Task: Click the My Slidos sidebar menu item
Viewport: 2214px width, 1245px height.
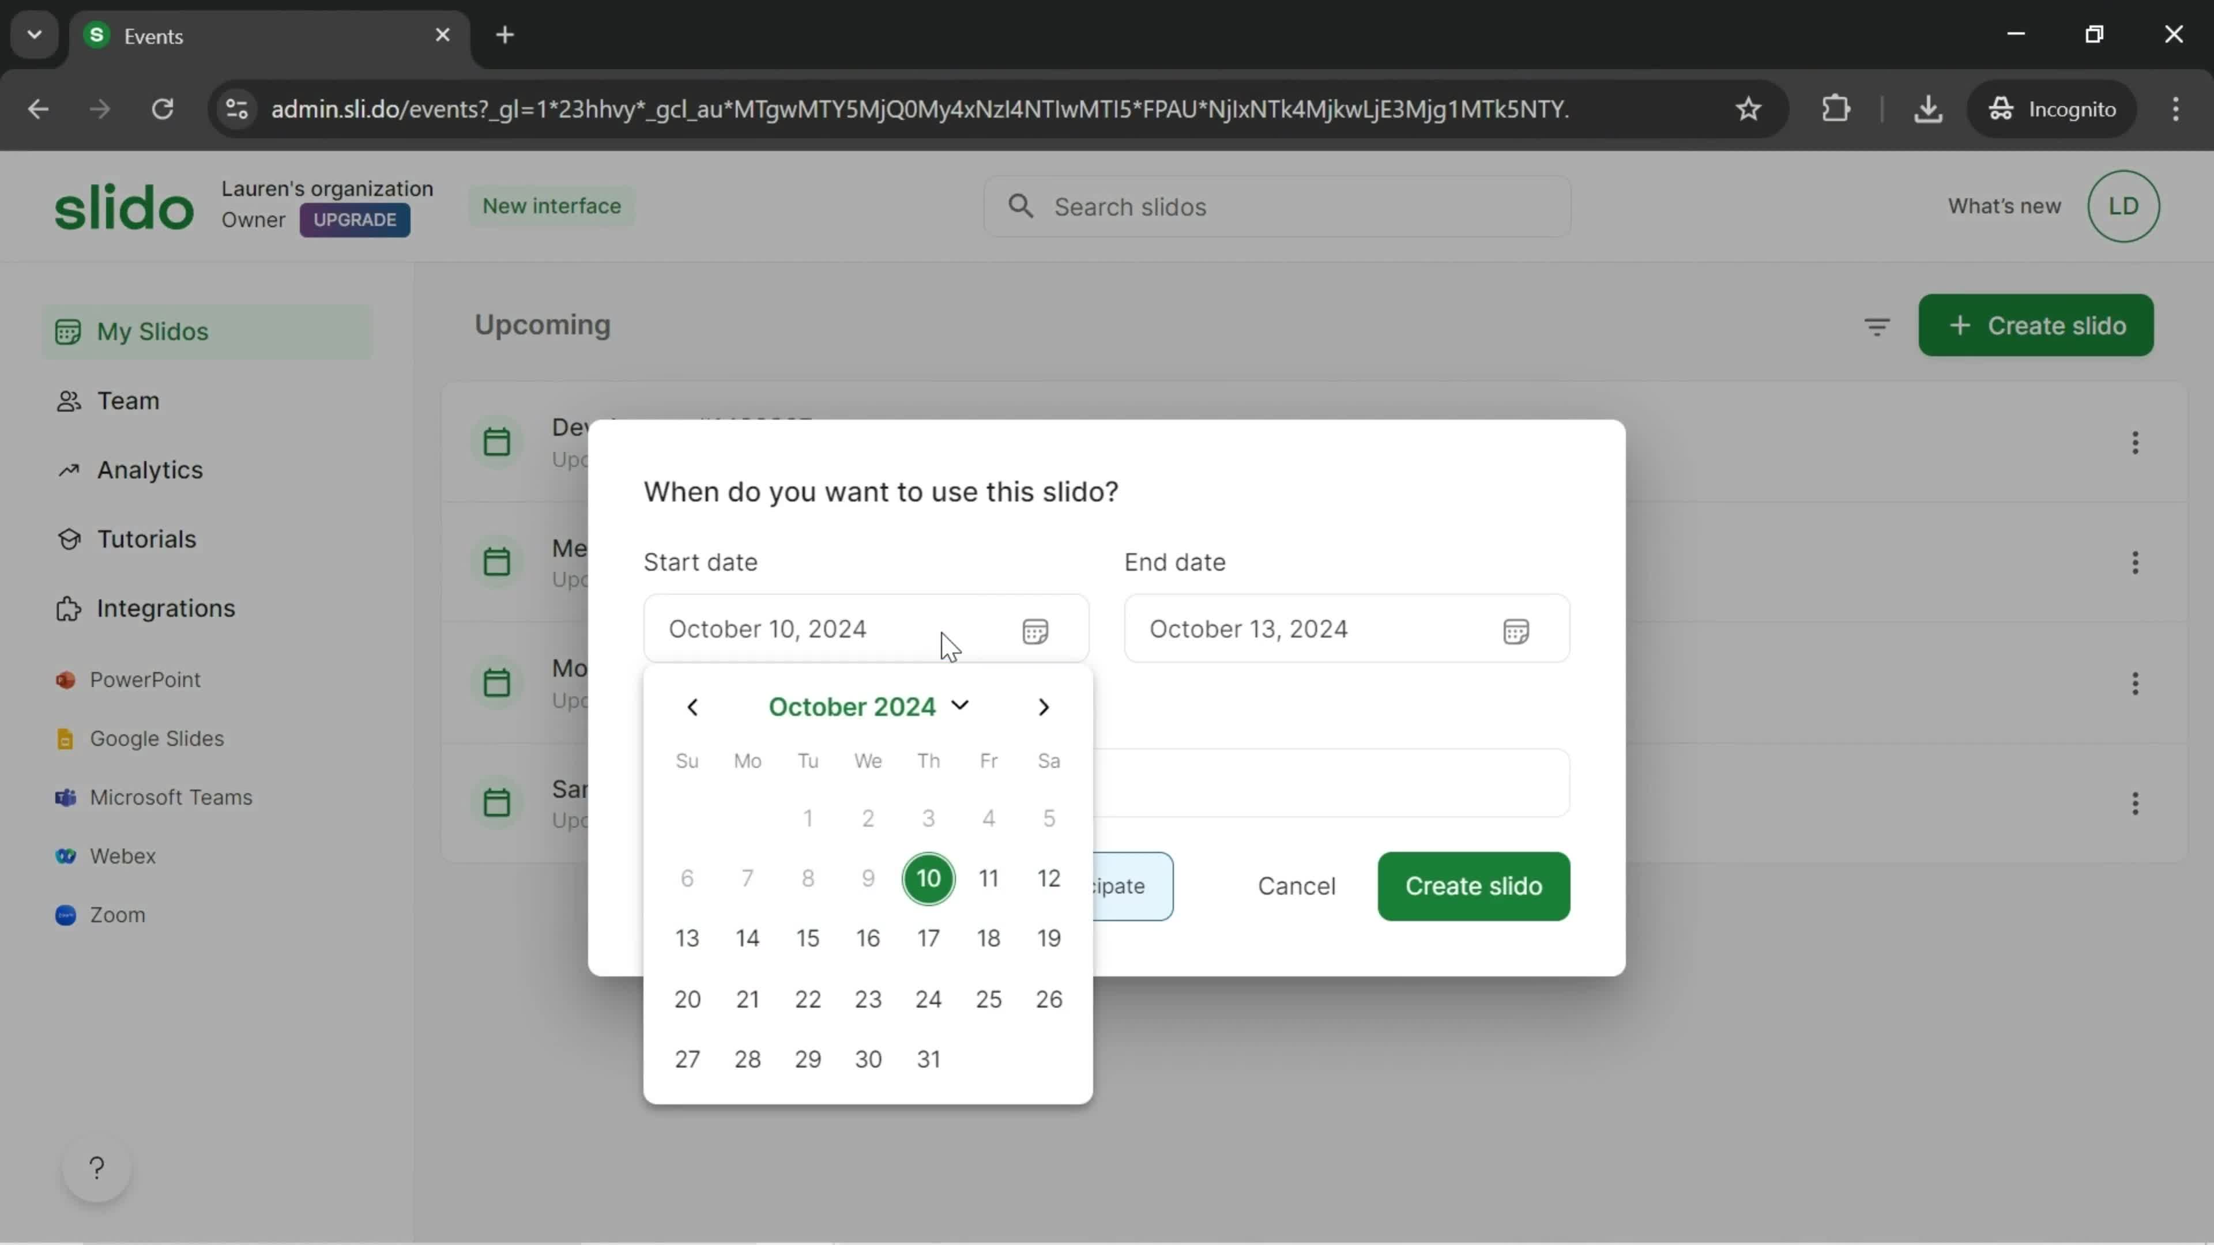Action: [153, 331]
